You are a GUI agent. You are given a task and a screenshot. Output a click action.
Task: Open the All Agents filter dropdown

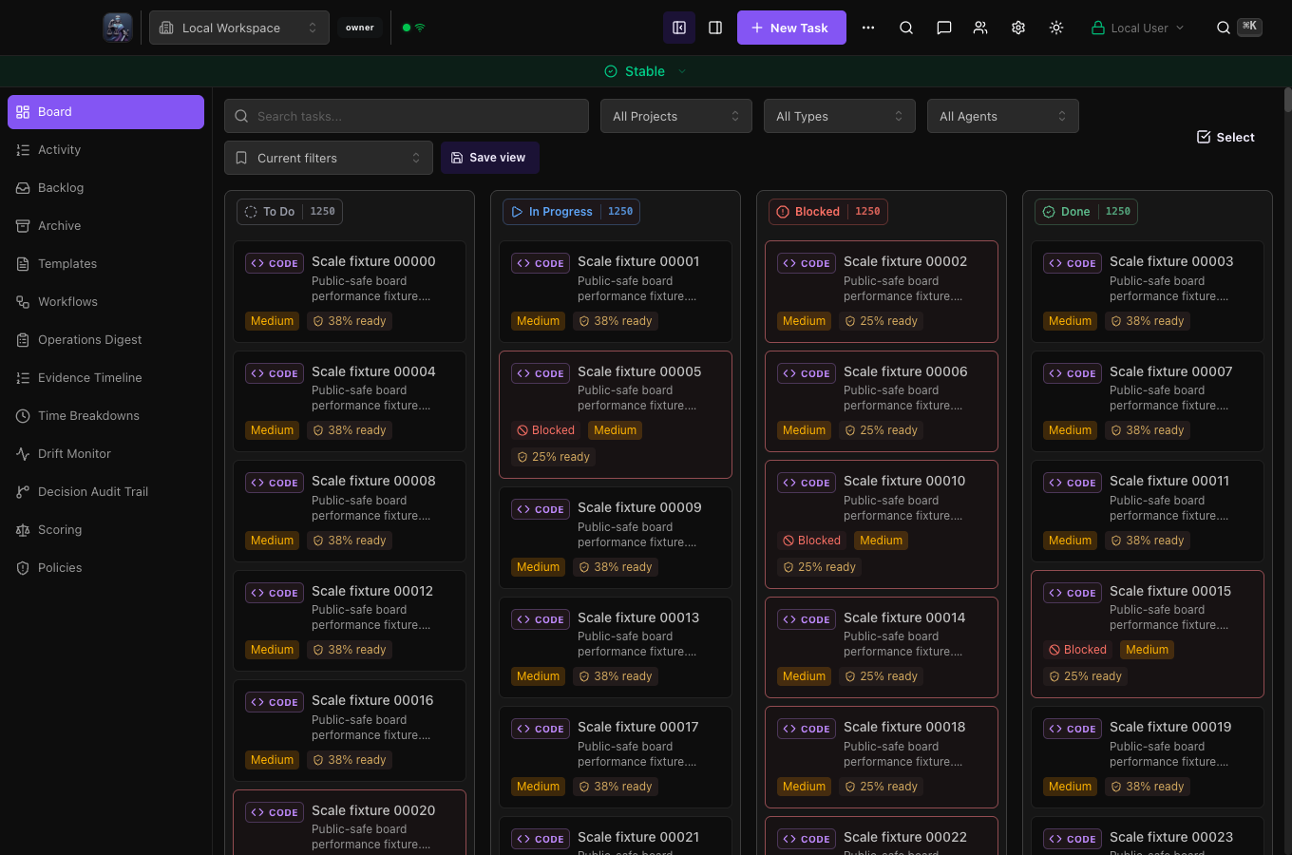click(x=1003, y=116)
